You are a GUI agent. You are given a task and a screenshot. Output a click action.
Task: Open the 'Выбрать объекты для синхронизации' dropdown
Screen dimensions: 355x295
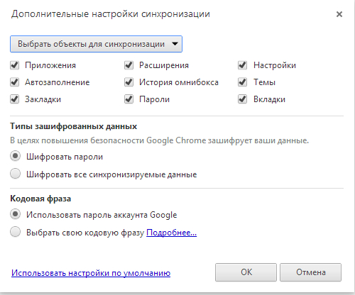pyautogui.click(x=96, y=44)
